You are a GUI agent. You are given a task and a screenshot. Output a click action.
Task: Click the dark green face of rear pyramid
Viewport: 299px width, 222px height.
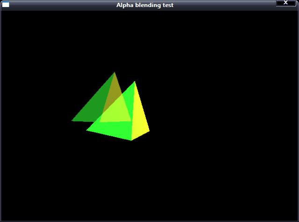[x=91, y=110]
